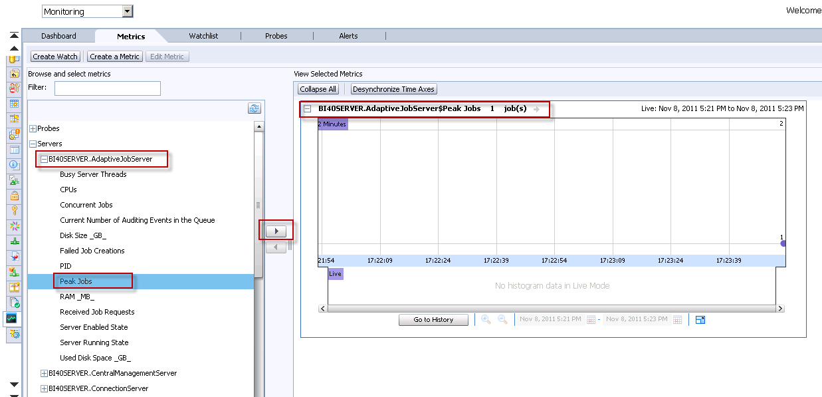Open the Watchlist tab
This screenshot has height=397, width=822.
[x=203, y=36]
